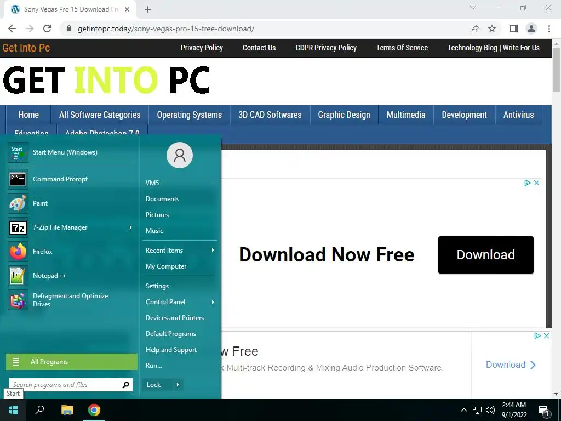Click Start Menu (Windows) entry
Screen dimensions: 561x421
click(x=71, y=152)
